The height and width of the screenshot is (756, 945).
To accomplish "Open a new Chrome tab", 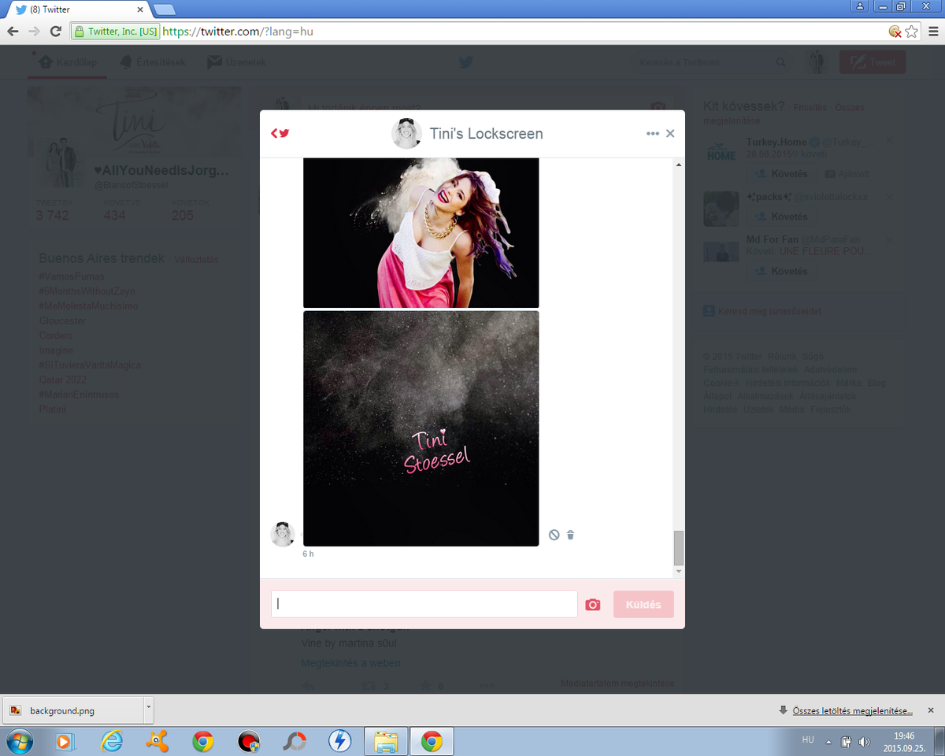I will coord(164,9).
